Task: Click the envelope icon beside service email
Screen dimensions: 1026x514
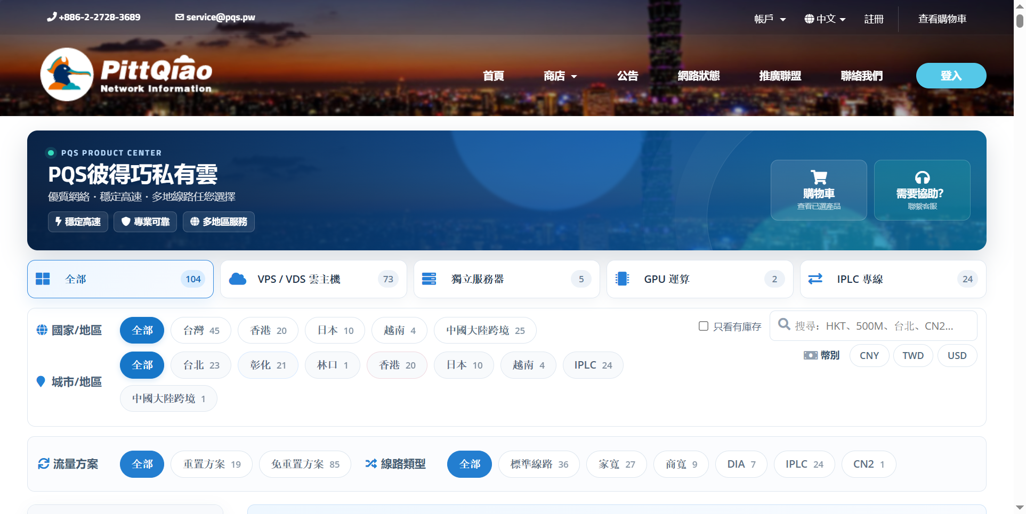Action: tap(180, 17)
